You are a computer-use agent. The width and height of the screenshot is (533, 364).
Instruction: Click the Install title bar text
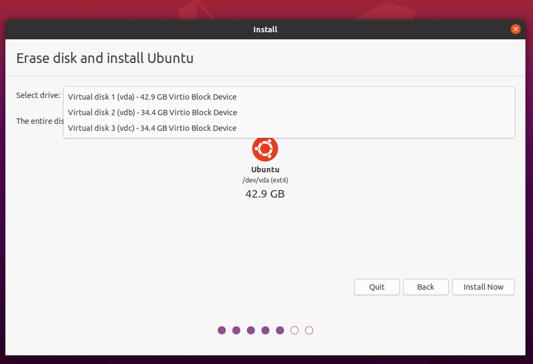click(x=265, y=30)
